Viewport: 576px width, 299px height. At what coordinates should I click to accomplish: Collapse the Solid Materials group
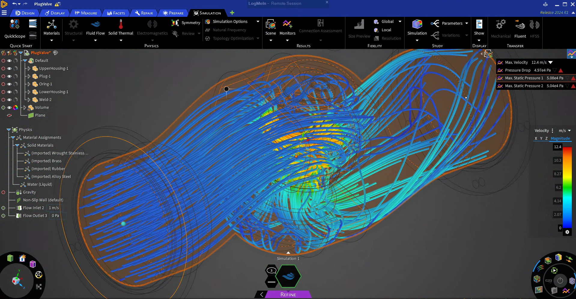17,145
